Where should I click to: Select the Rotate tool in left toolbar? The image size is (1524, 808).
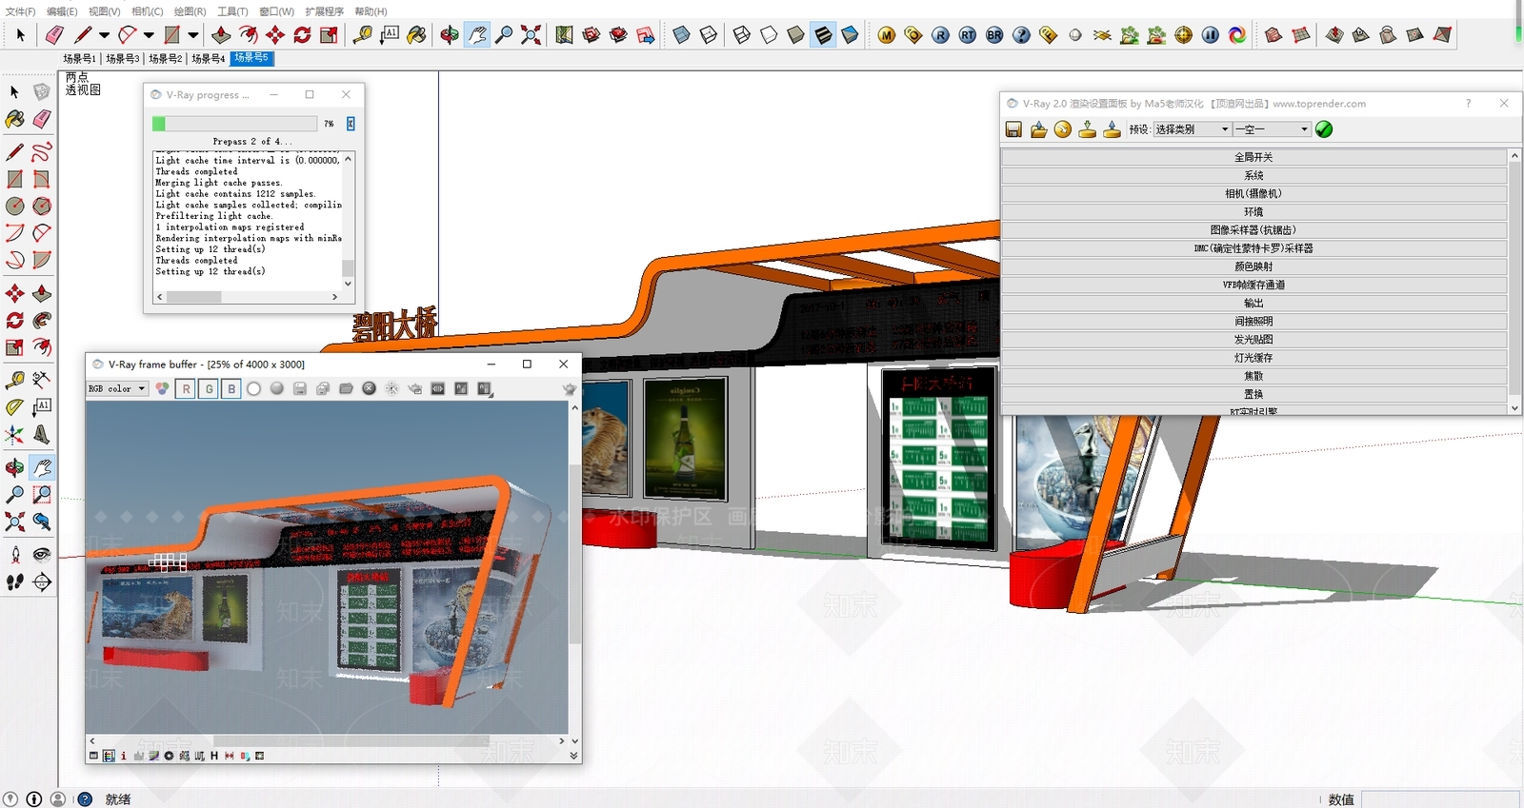tap(15, 321)
